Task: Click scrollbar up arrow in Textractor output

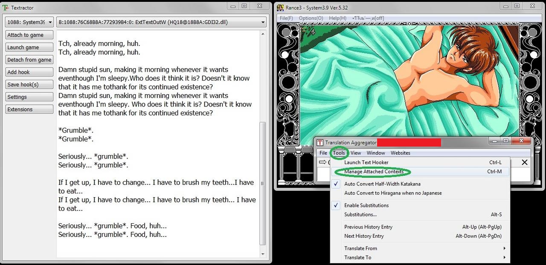Action: 263,34
